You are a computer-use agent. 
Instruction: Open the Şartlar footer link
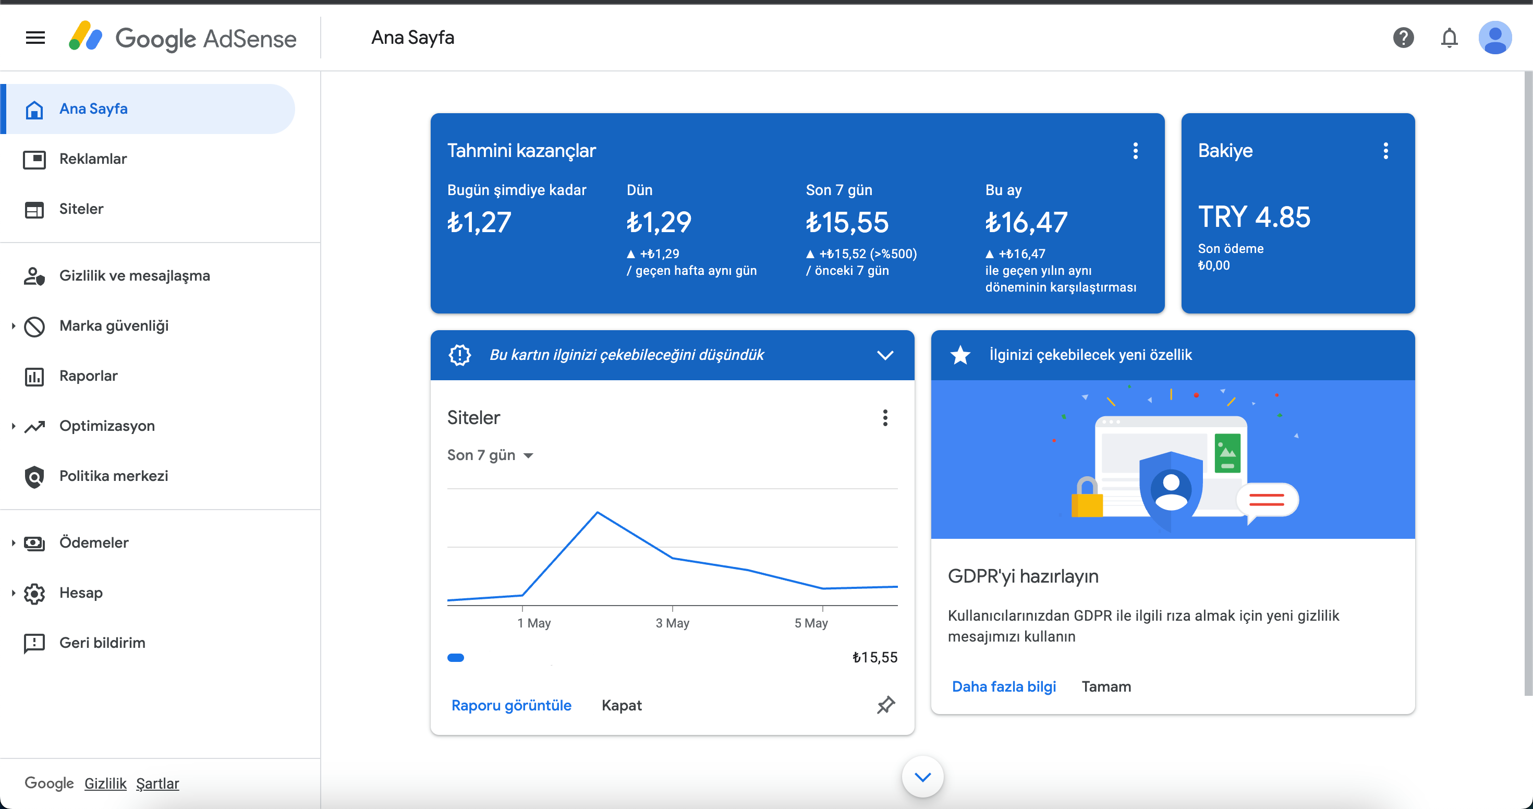(x=157, y=783)
